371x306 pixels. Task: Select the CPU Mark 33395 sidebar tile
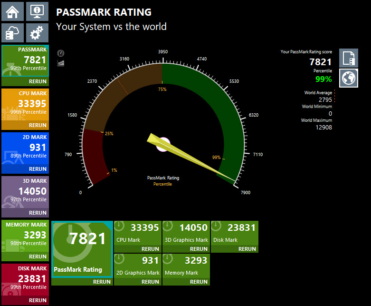[x=25, y=105]
